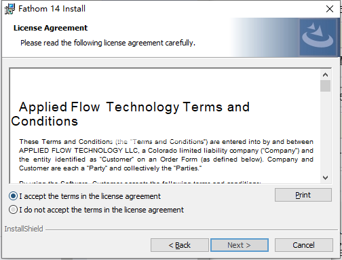Click the Fathom installer icon in title bar

pyautogui.click(x=9, y=9)
